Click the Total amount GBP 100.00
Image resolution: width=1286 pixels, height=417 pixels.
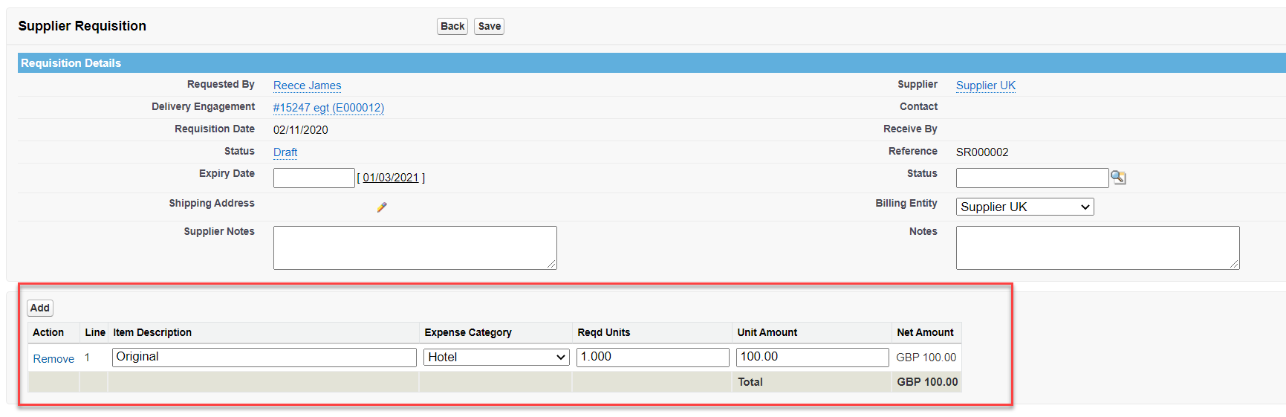(927, 382)
